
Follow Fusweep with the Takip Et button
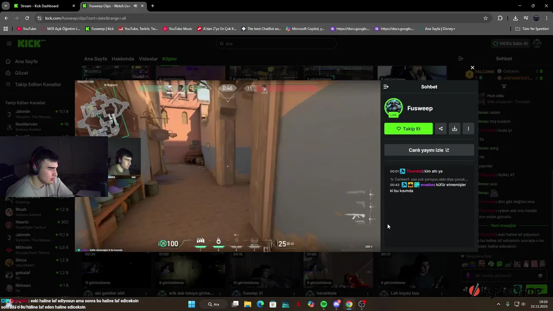point(408,129)
